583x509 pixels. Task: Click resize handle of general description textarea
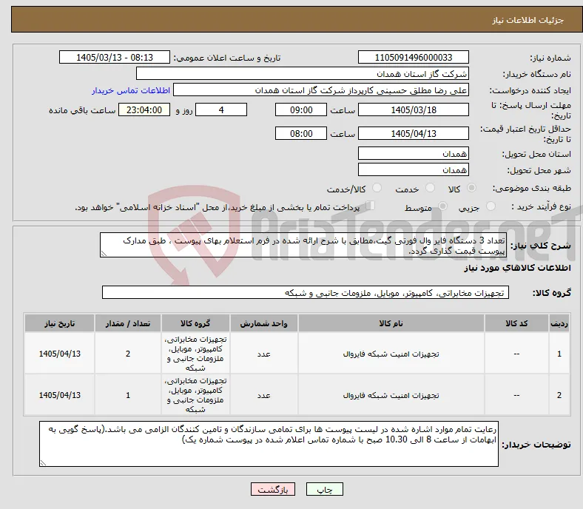(104, 254)
